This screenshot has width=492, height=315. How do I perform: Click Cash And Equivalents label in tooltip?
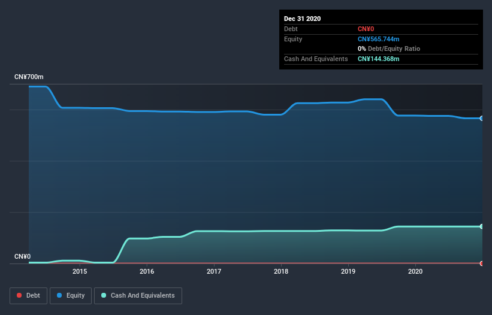(x=316, y=59)
